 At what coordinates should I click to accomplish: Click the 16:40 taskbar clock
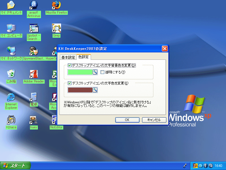tap(218, 166)
